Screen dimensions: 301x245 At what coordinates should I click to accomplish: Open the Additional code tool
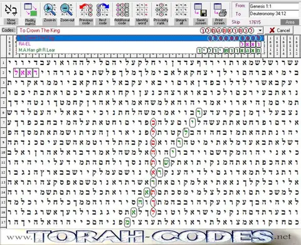[122, 9]
